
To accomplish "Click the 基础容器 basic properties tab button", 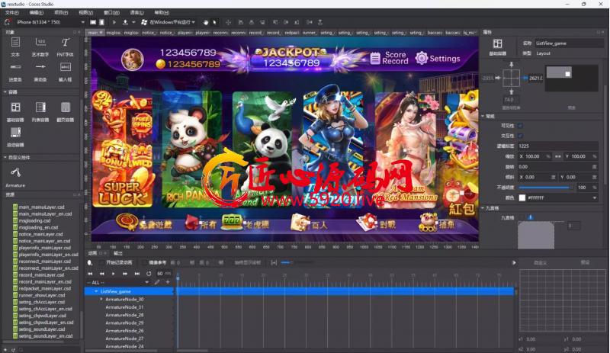I will pyautogui.click(x=498, y=47).
